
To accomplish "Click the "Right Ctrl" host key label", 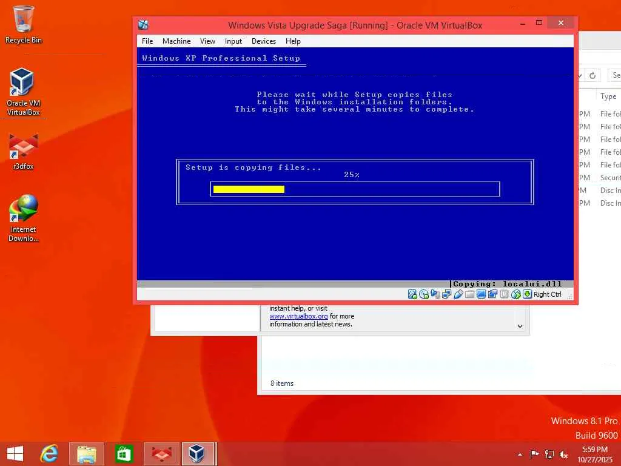I will pyautogui.click(x=548, y=294).
